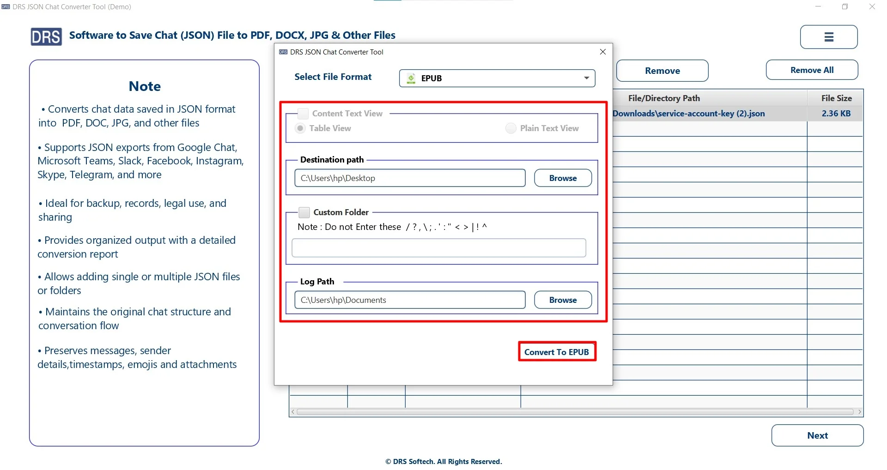Open the hamburger menu

click(828, 37)
